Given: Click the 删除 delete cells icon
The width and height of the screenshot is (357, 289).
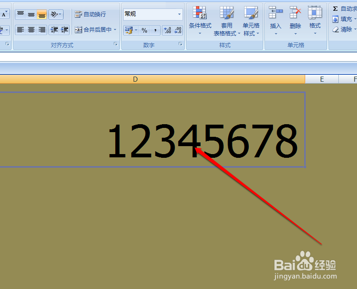Looking at the screenshot, I should (x=295, y=13).
